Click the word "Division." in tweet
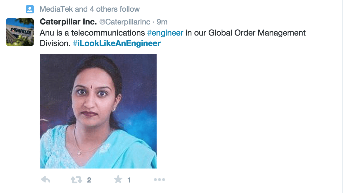 coord(55,43)
